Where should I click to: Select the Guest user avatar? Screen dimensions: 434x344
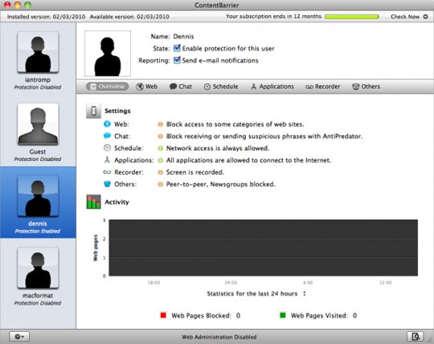click(x=38, y=124)
